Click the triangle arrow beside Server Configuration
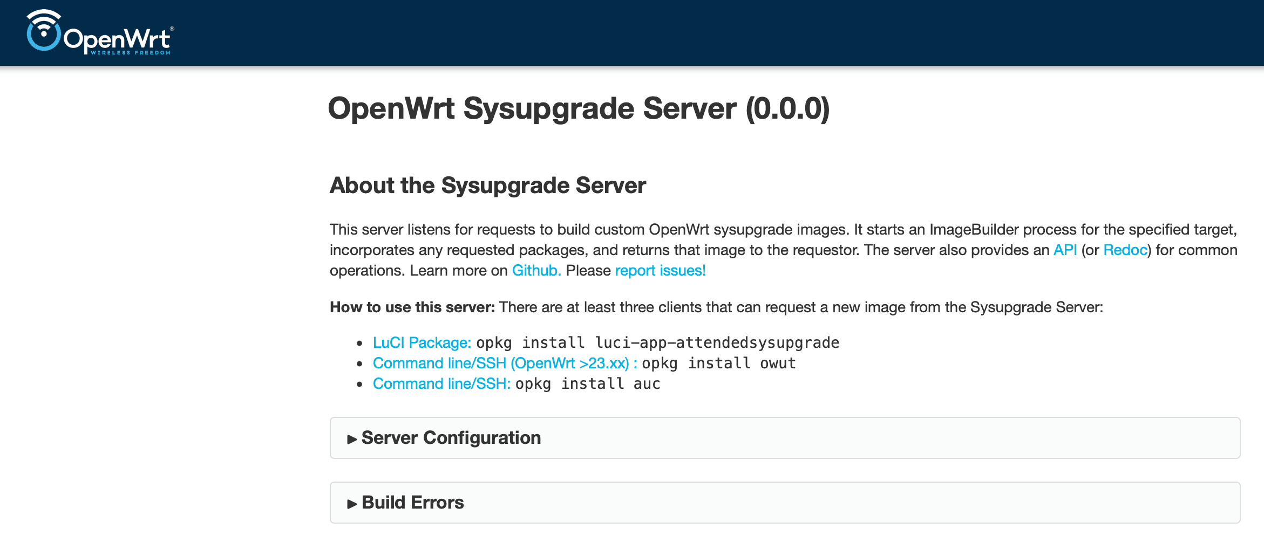The image size is (1264, 549). point(352,439)
